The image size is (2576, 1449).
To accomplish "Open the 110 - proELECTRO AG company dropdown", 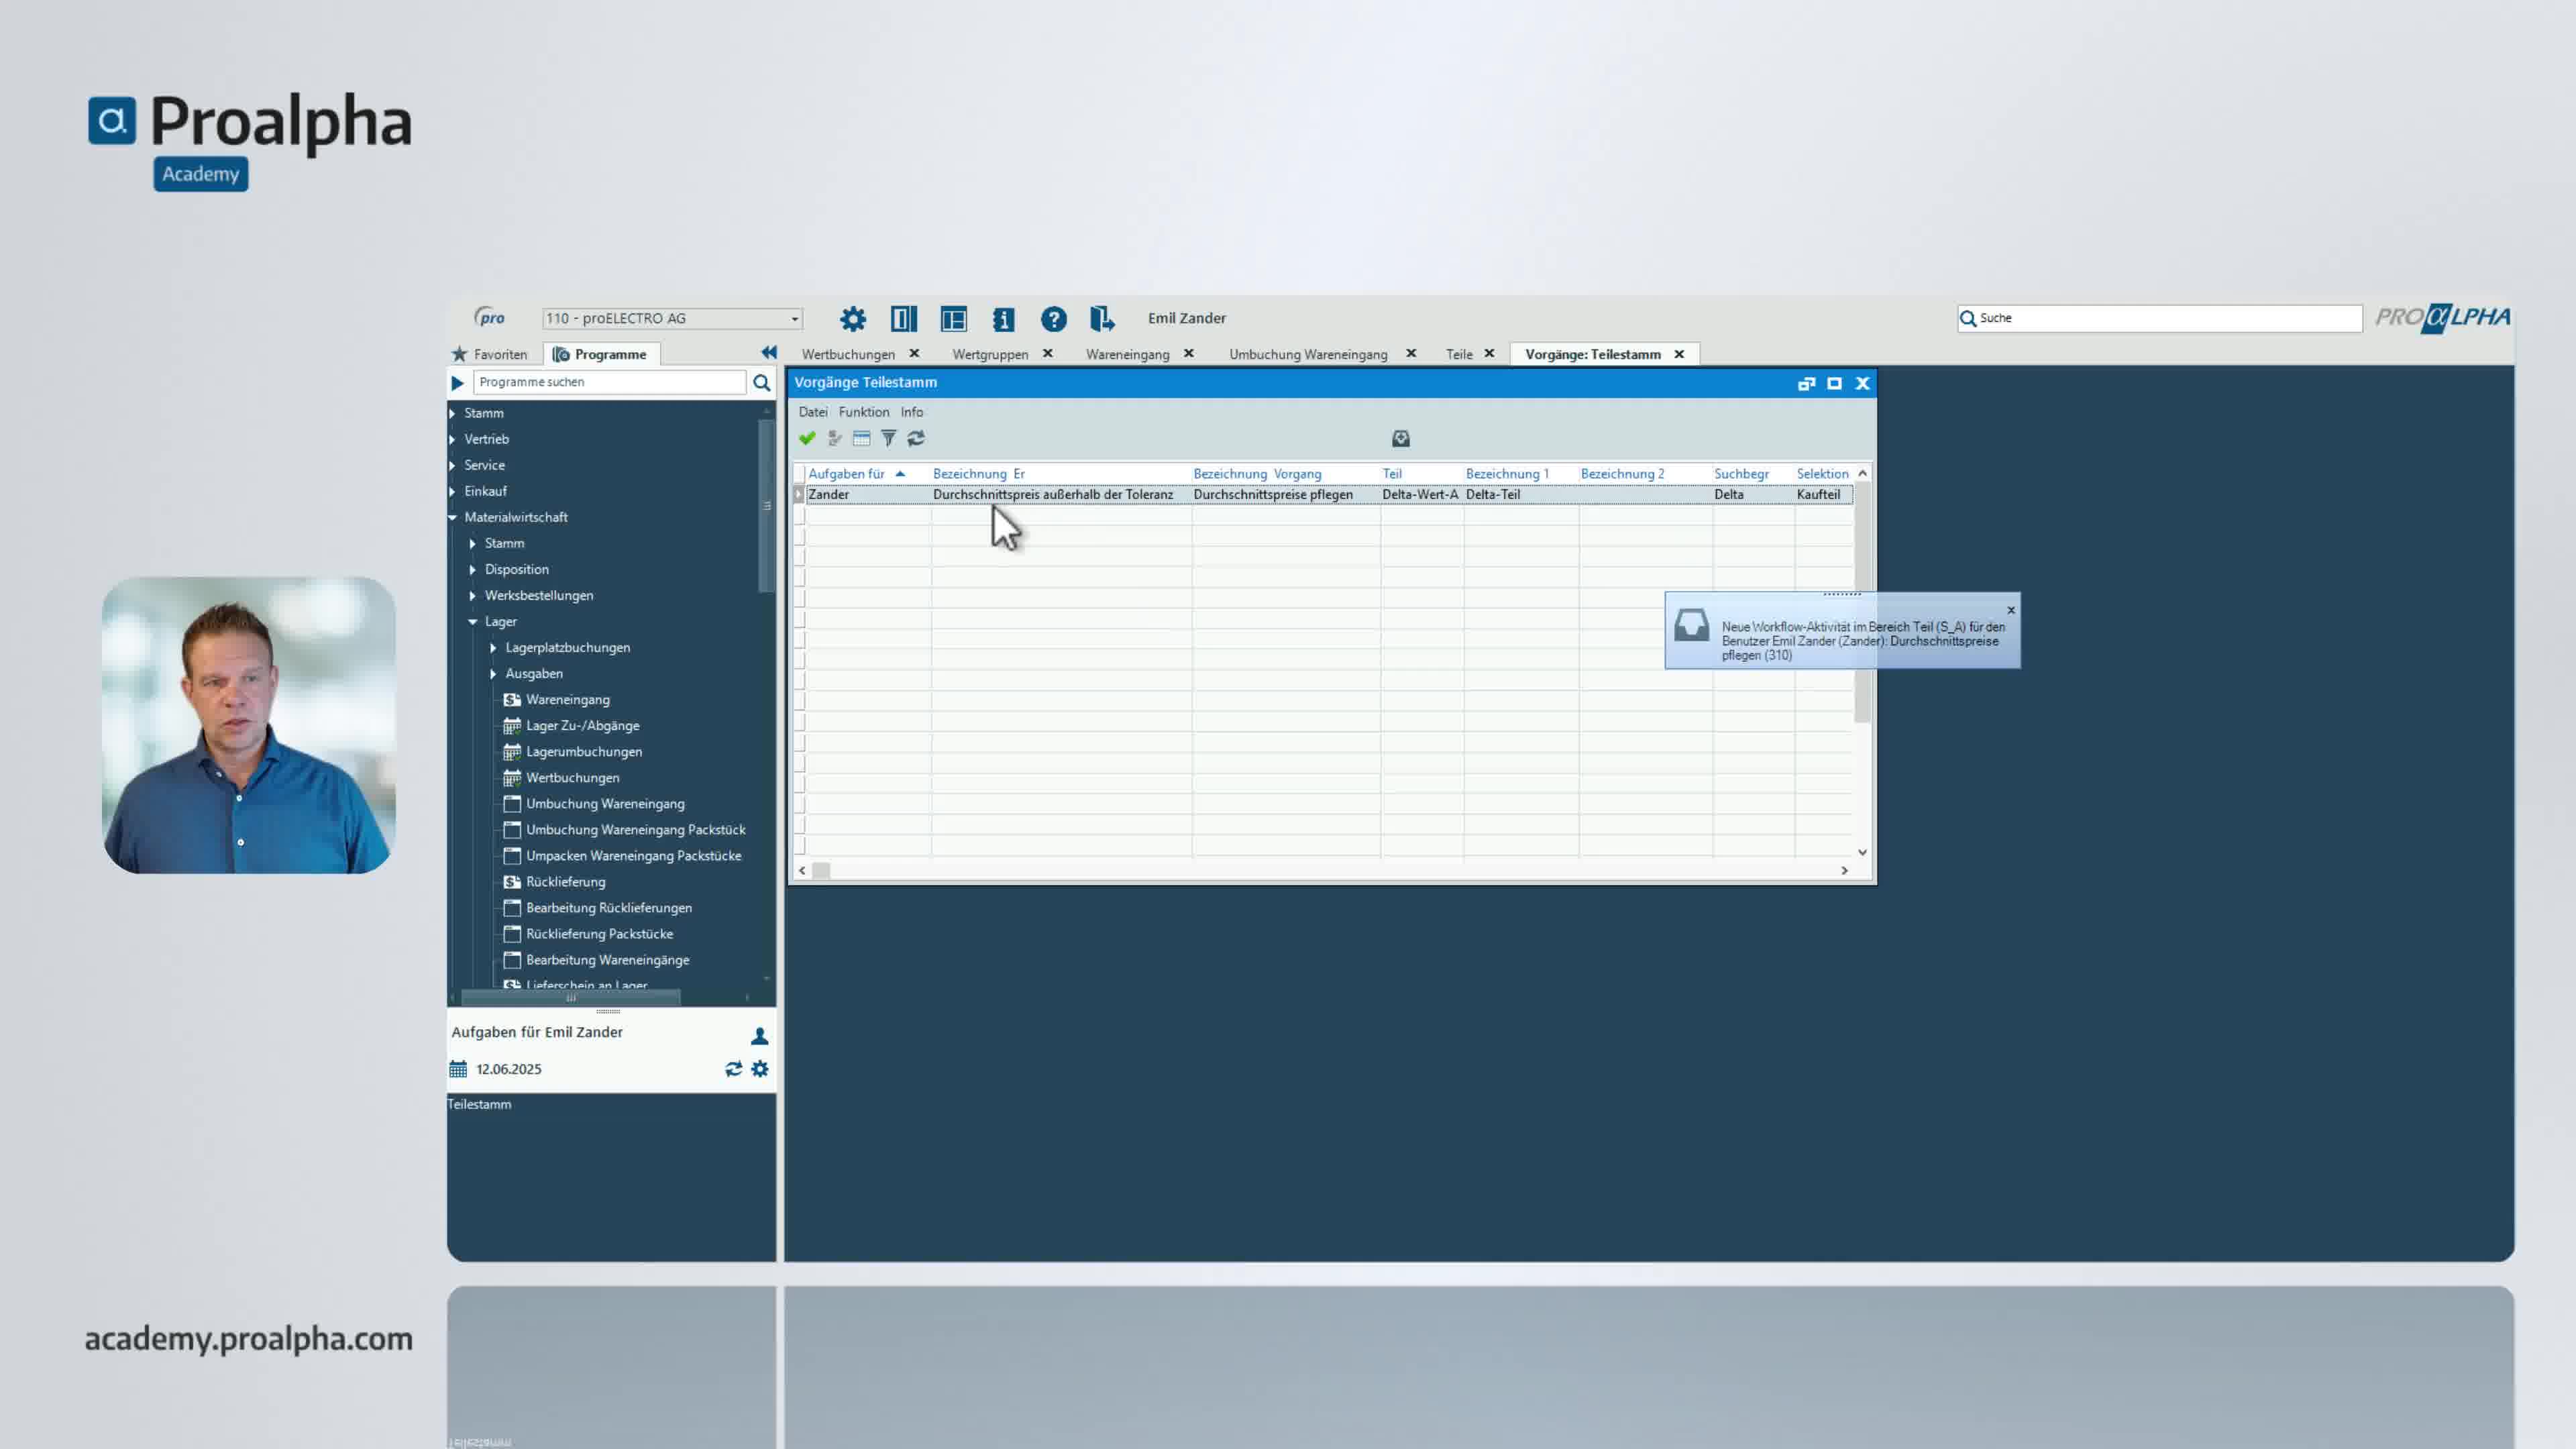I will point(795,319).
